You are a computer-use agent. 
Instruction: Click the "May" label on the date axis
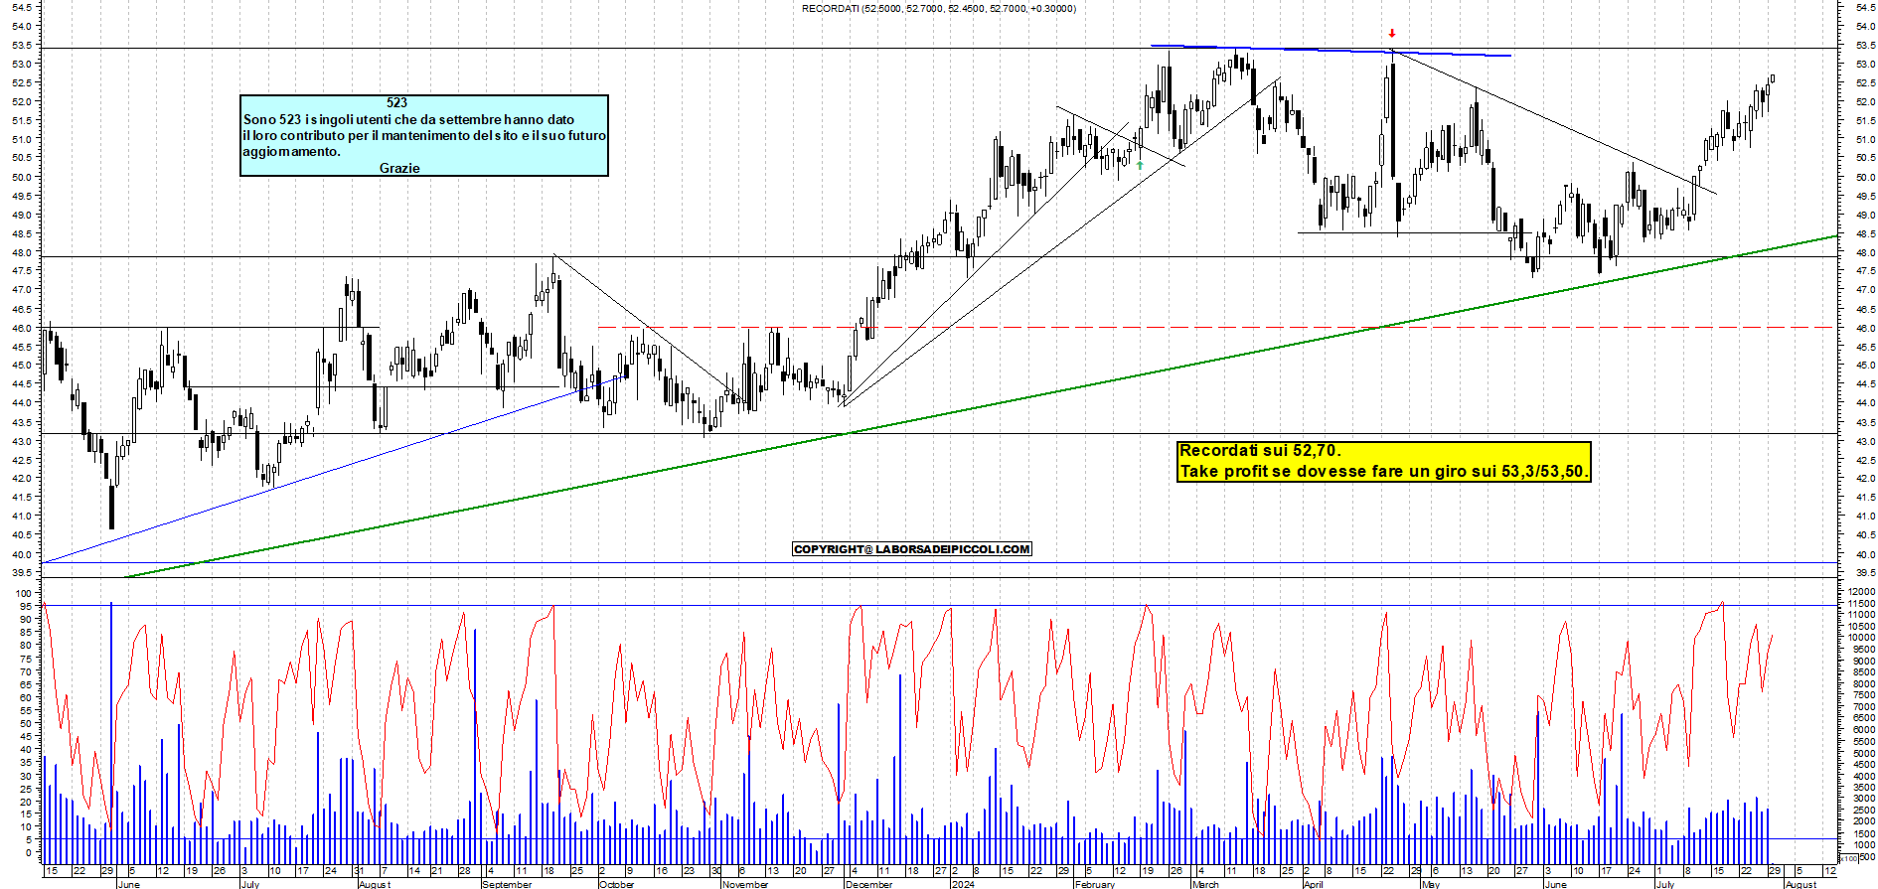pyautogui.click(x=1431, y=884)
